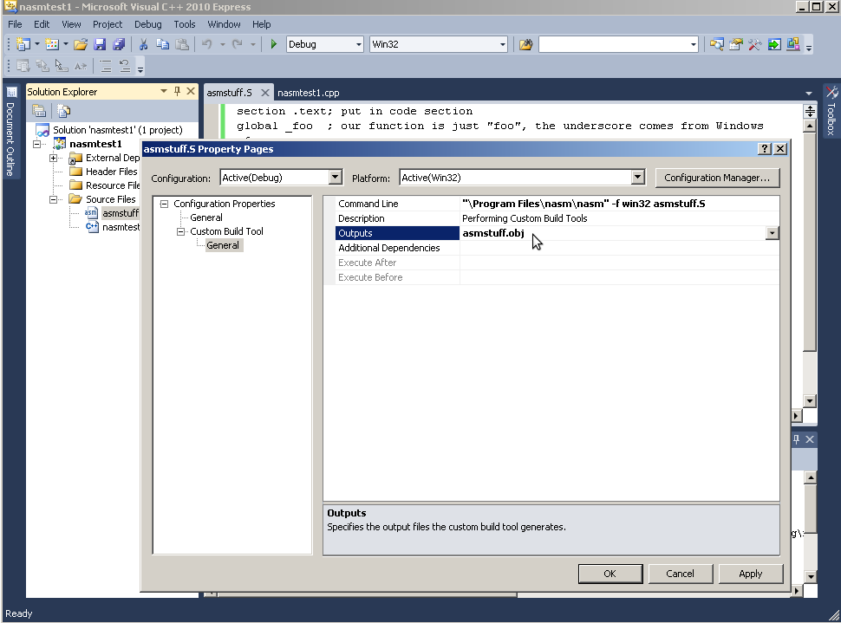This screenshot has width=841, height=623.
Task: Collapse the Configuration Properties tree node
Action: click(x=164, y=204)
